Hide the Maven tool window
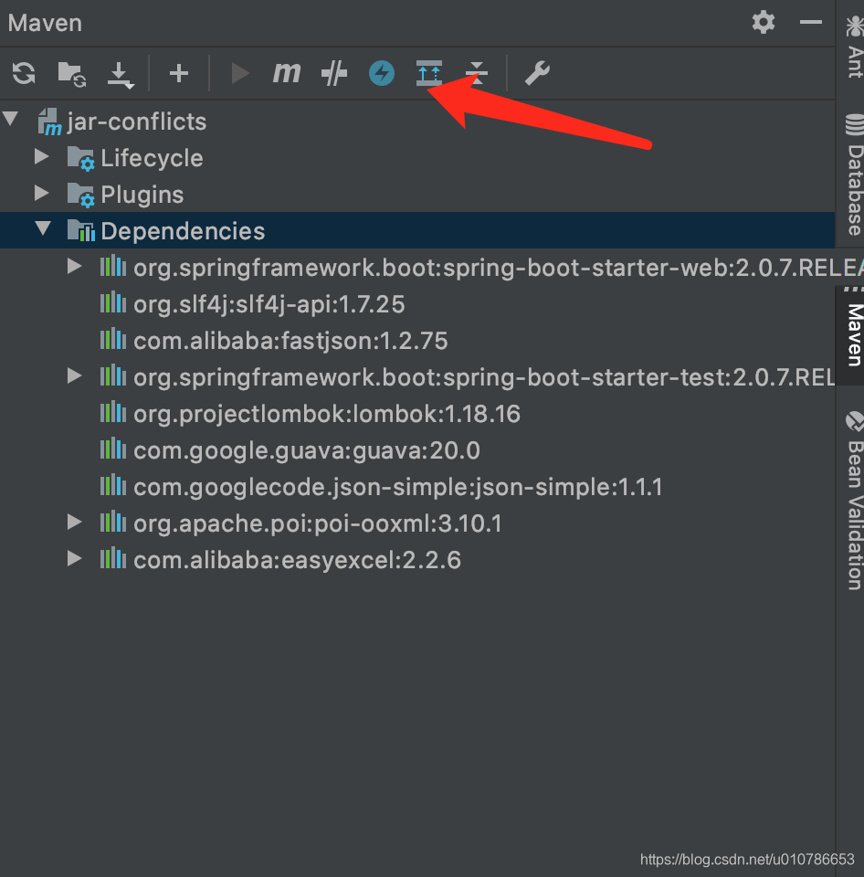 point(810,22)
